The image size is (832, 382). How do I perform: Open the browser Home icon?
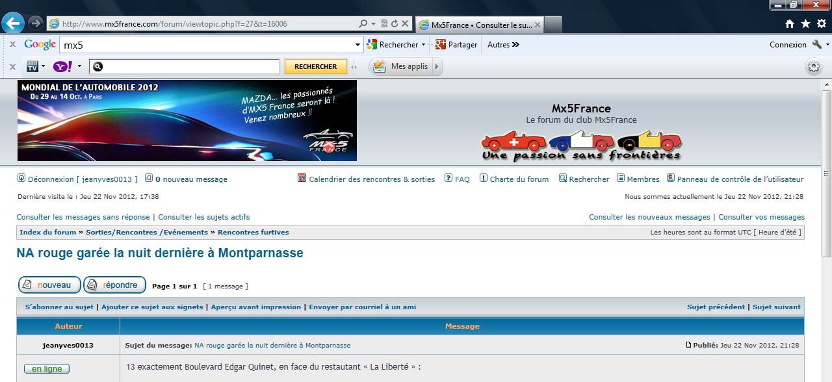coord(790,24)
